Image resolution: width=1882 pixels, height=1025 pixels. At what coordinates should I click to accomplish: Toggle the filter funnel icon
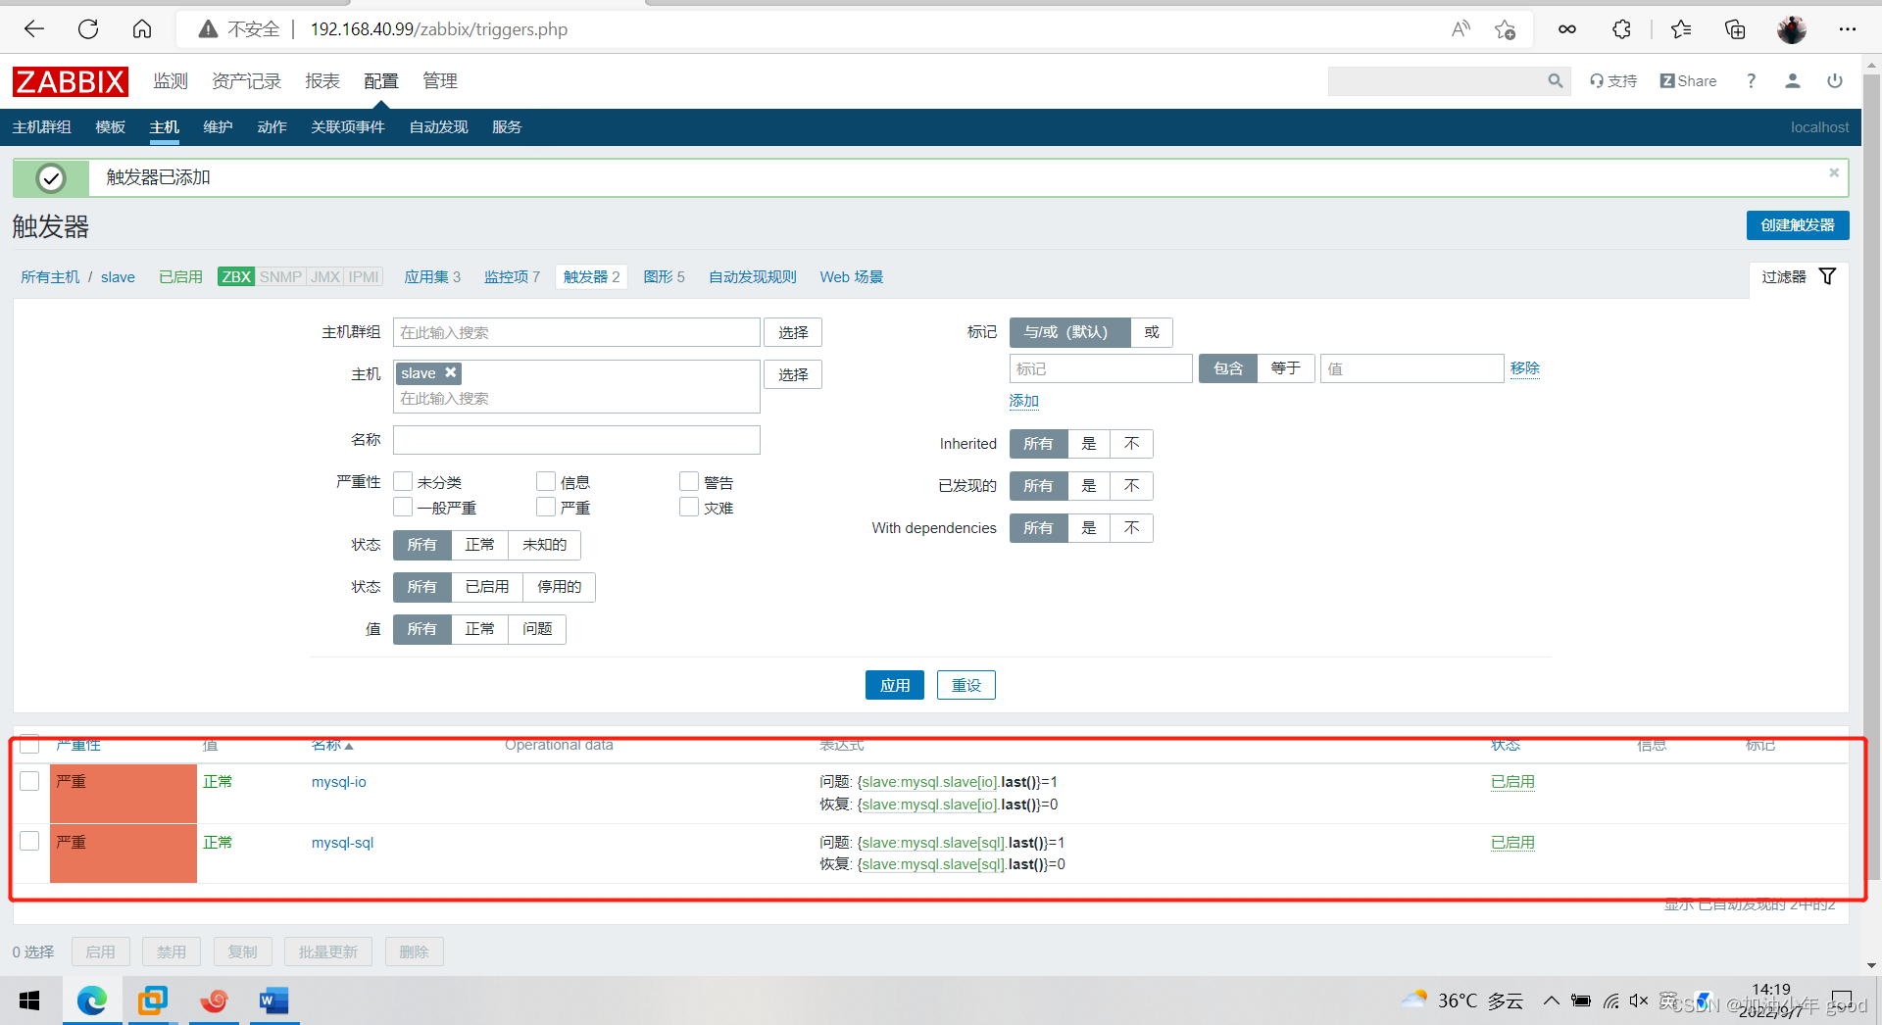coord(1828,276)
